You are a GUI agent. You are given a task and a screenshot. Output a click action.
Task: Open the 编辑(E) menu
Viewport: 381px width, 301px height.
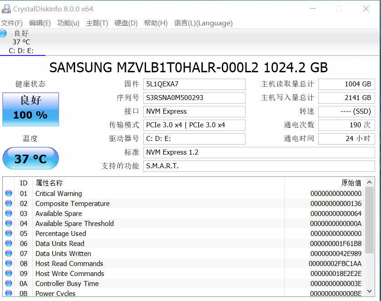(x=40, y=23)
